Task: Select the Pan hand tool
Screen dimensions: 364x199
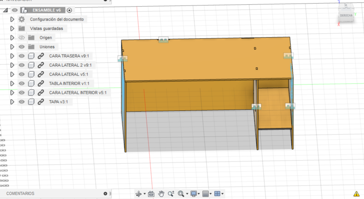Action: click(x=161, y=194)
